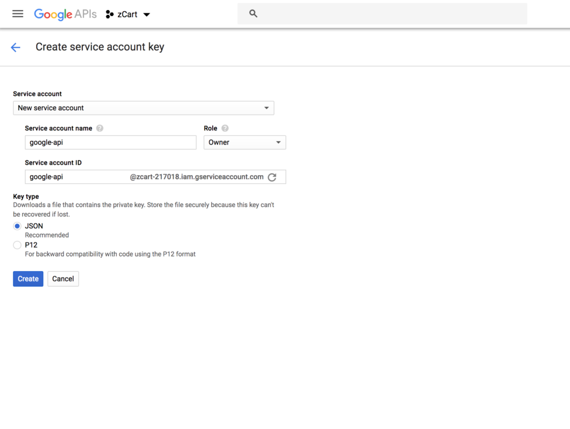
Task: Click inside the top search bar
Action: (x=390, y=14)
